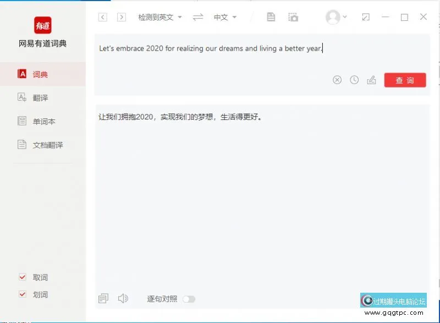Disable the 划词 checkbox

[23, 294]
